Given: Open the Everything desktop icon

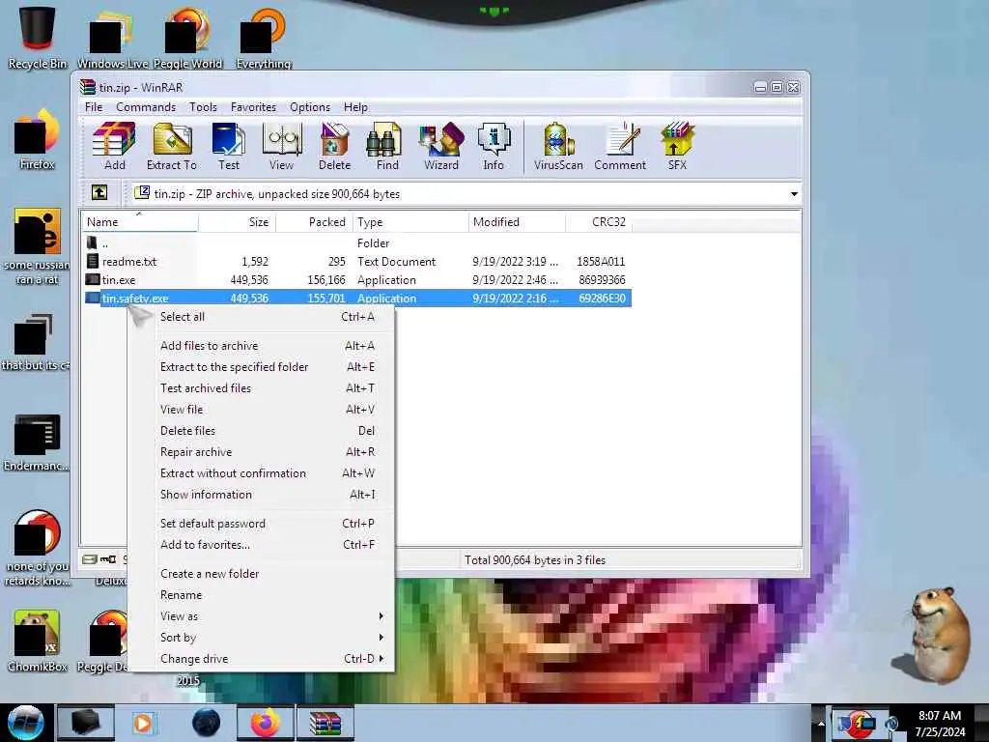Looking at the screenshot, I should [x=264, y=36].
